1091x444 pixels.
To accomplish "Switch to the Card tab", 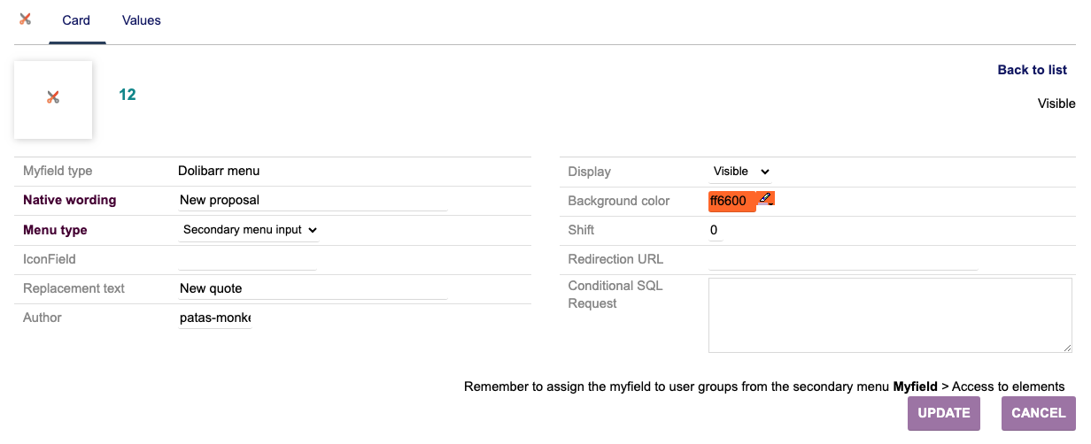I will 76,20.
